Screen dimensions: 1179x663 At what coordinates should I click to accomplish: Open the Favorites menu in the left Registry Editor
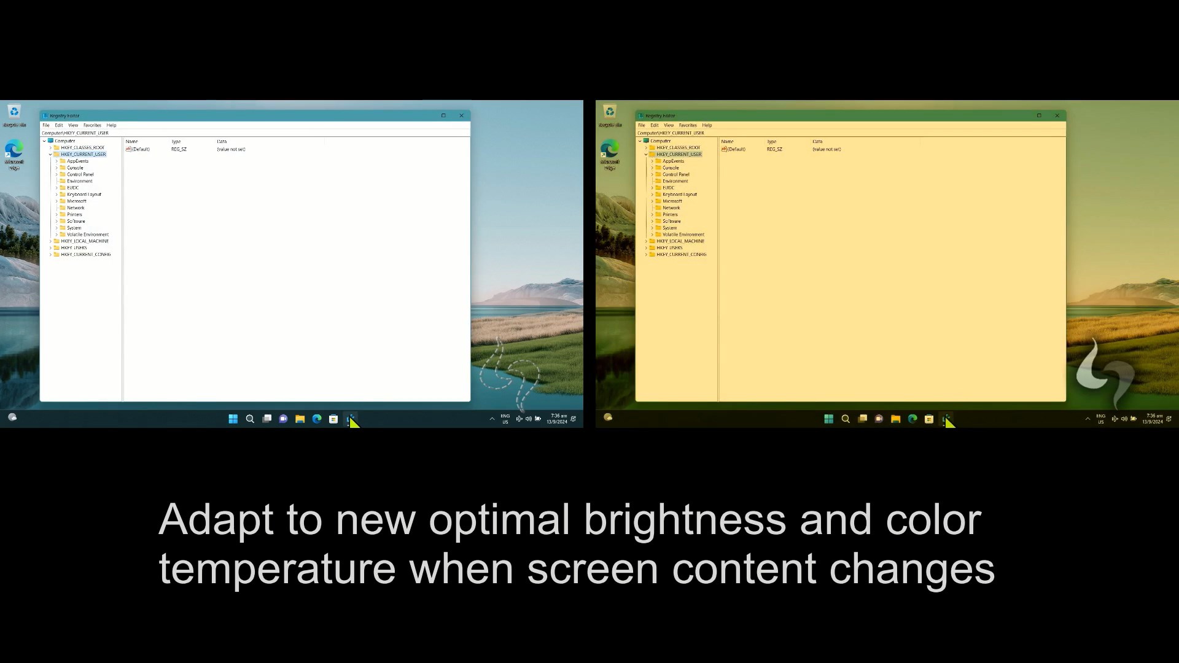click(x=92, y=125)
